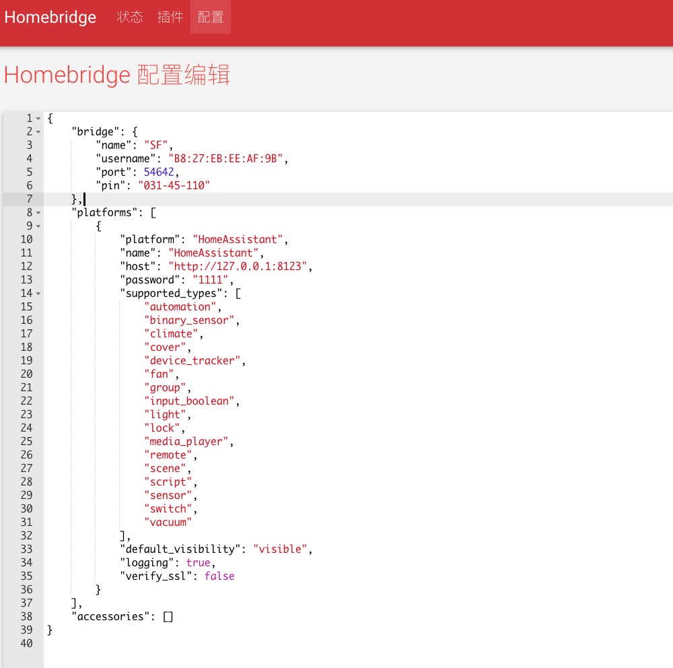Click the port number 54642
This screenshot has height=668, width=673.
159,172
